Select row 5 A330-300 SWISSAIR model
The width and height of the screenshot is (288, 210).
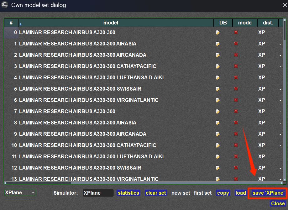tap(80, 89)
